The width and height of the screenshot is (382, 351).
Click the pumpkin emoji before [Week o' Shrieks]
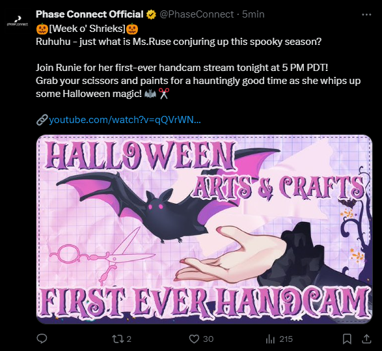(42, 29)
